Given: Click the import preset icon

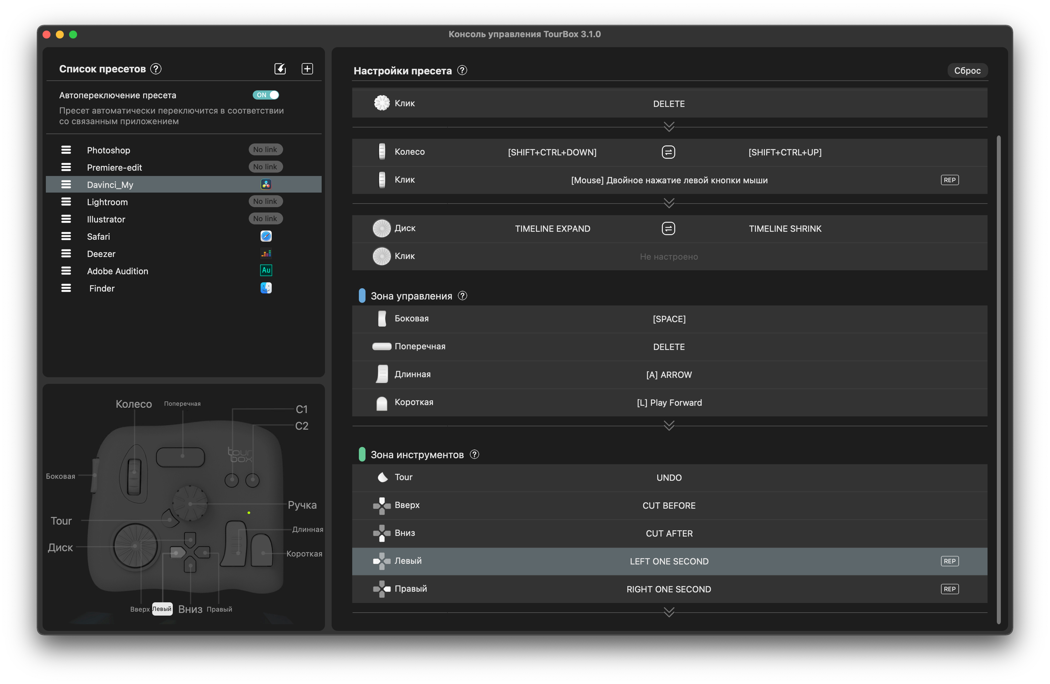Looking at the screenshot, I should point(280,69).
